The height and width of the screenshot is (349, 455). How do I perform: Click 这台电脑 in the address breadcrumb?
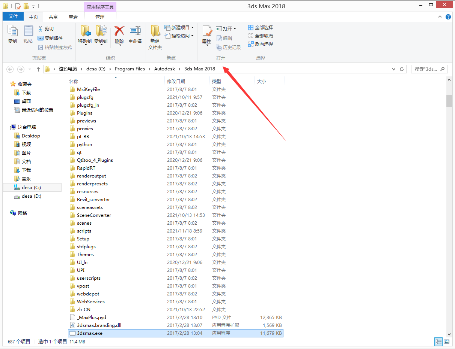[x=68, y=69]
